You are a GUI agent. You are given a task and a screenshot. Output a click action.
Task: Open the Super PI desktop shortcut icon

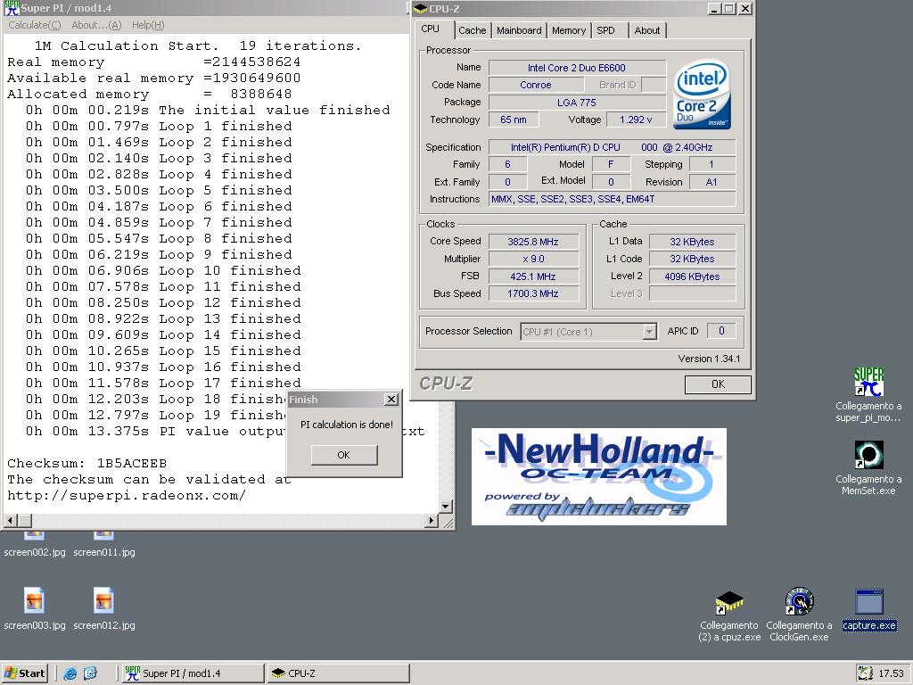point(868,382)
